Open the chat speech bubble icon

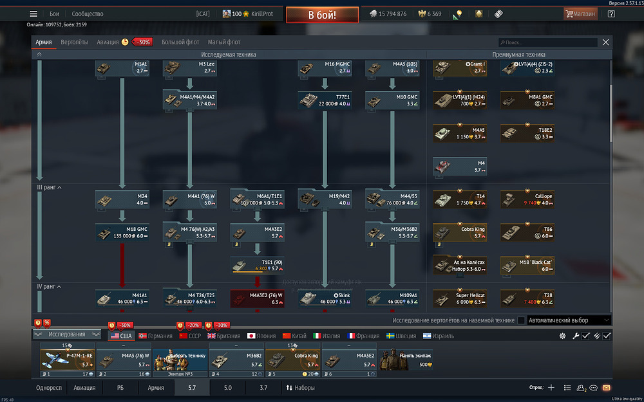(594, 388)
